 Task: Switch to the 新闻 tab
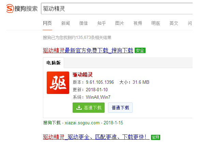(65, 23)
